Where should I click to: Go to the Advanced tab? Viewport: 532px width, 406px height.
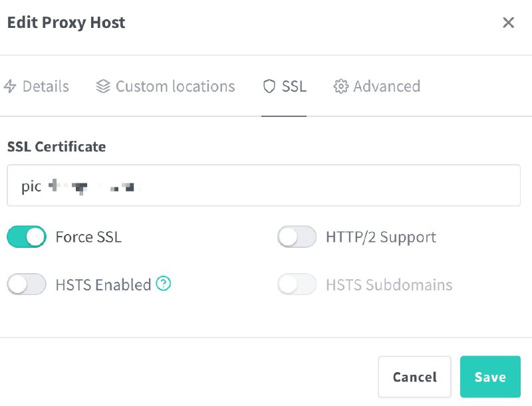[386, 86]
